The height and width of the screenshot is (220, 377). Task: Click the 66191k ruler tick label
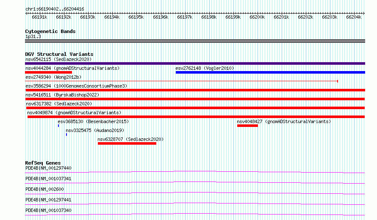[x=39, y=17]
